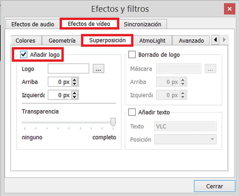Select the Geometría sub-tab
Viewport: 239px width, 196px height.
(62, 41)
